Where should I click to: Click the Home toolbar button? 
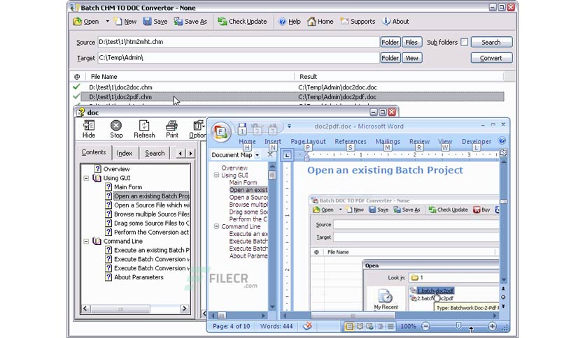(320, 22)
